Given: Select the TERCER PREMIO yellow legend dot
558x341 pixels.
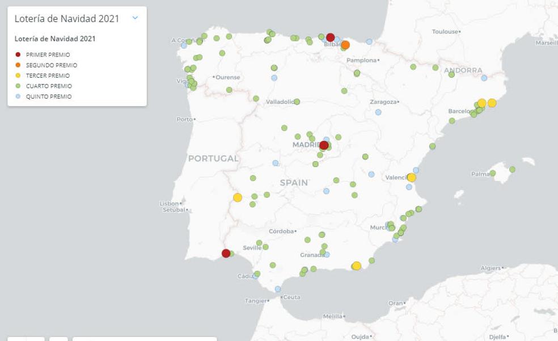Looking at the screenshot, I should coord(18,75).
